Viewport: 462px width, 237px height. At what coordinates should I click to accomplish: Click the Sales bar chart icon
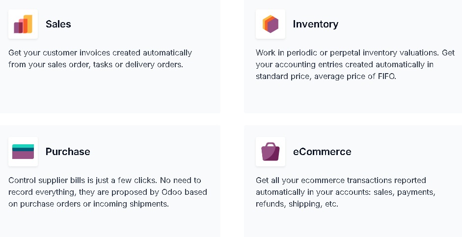(x=23, y=24)
